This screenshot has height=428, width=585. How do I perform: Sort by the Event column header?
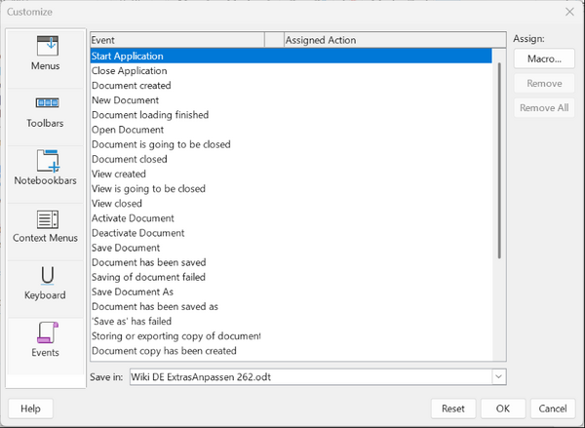177,40
